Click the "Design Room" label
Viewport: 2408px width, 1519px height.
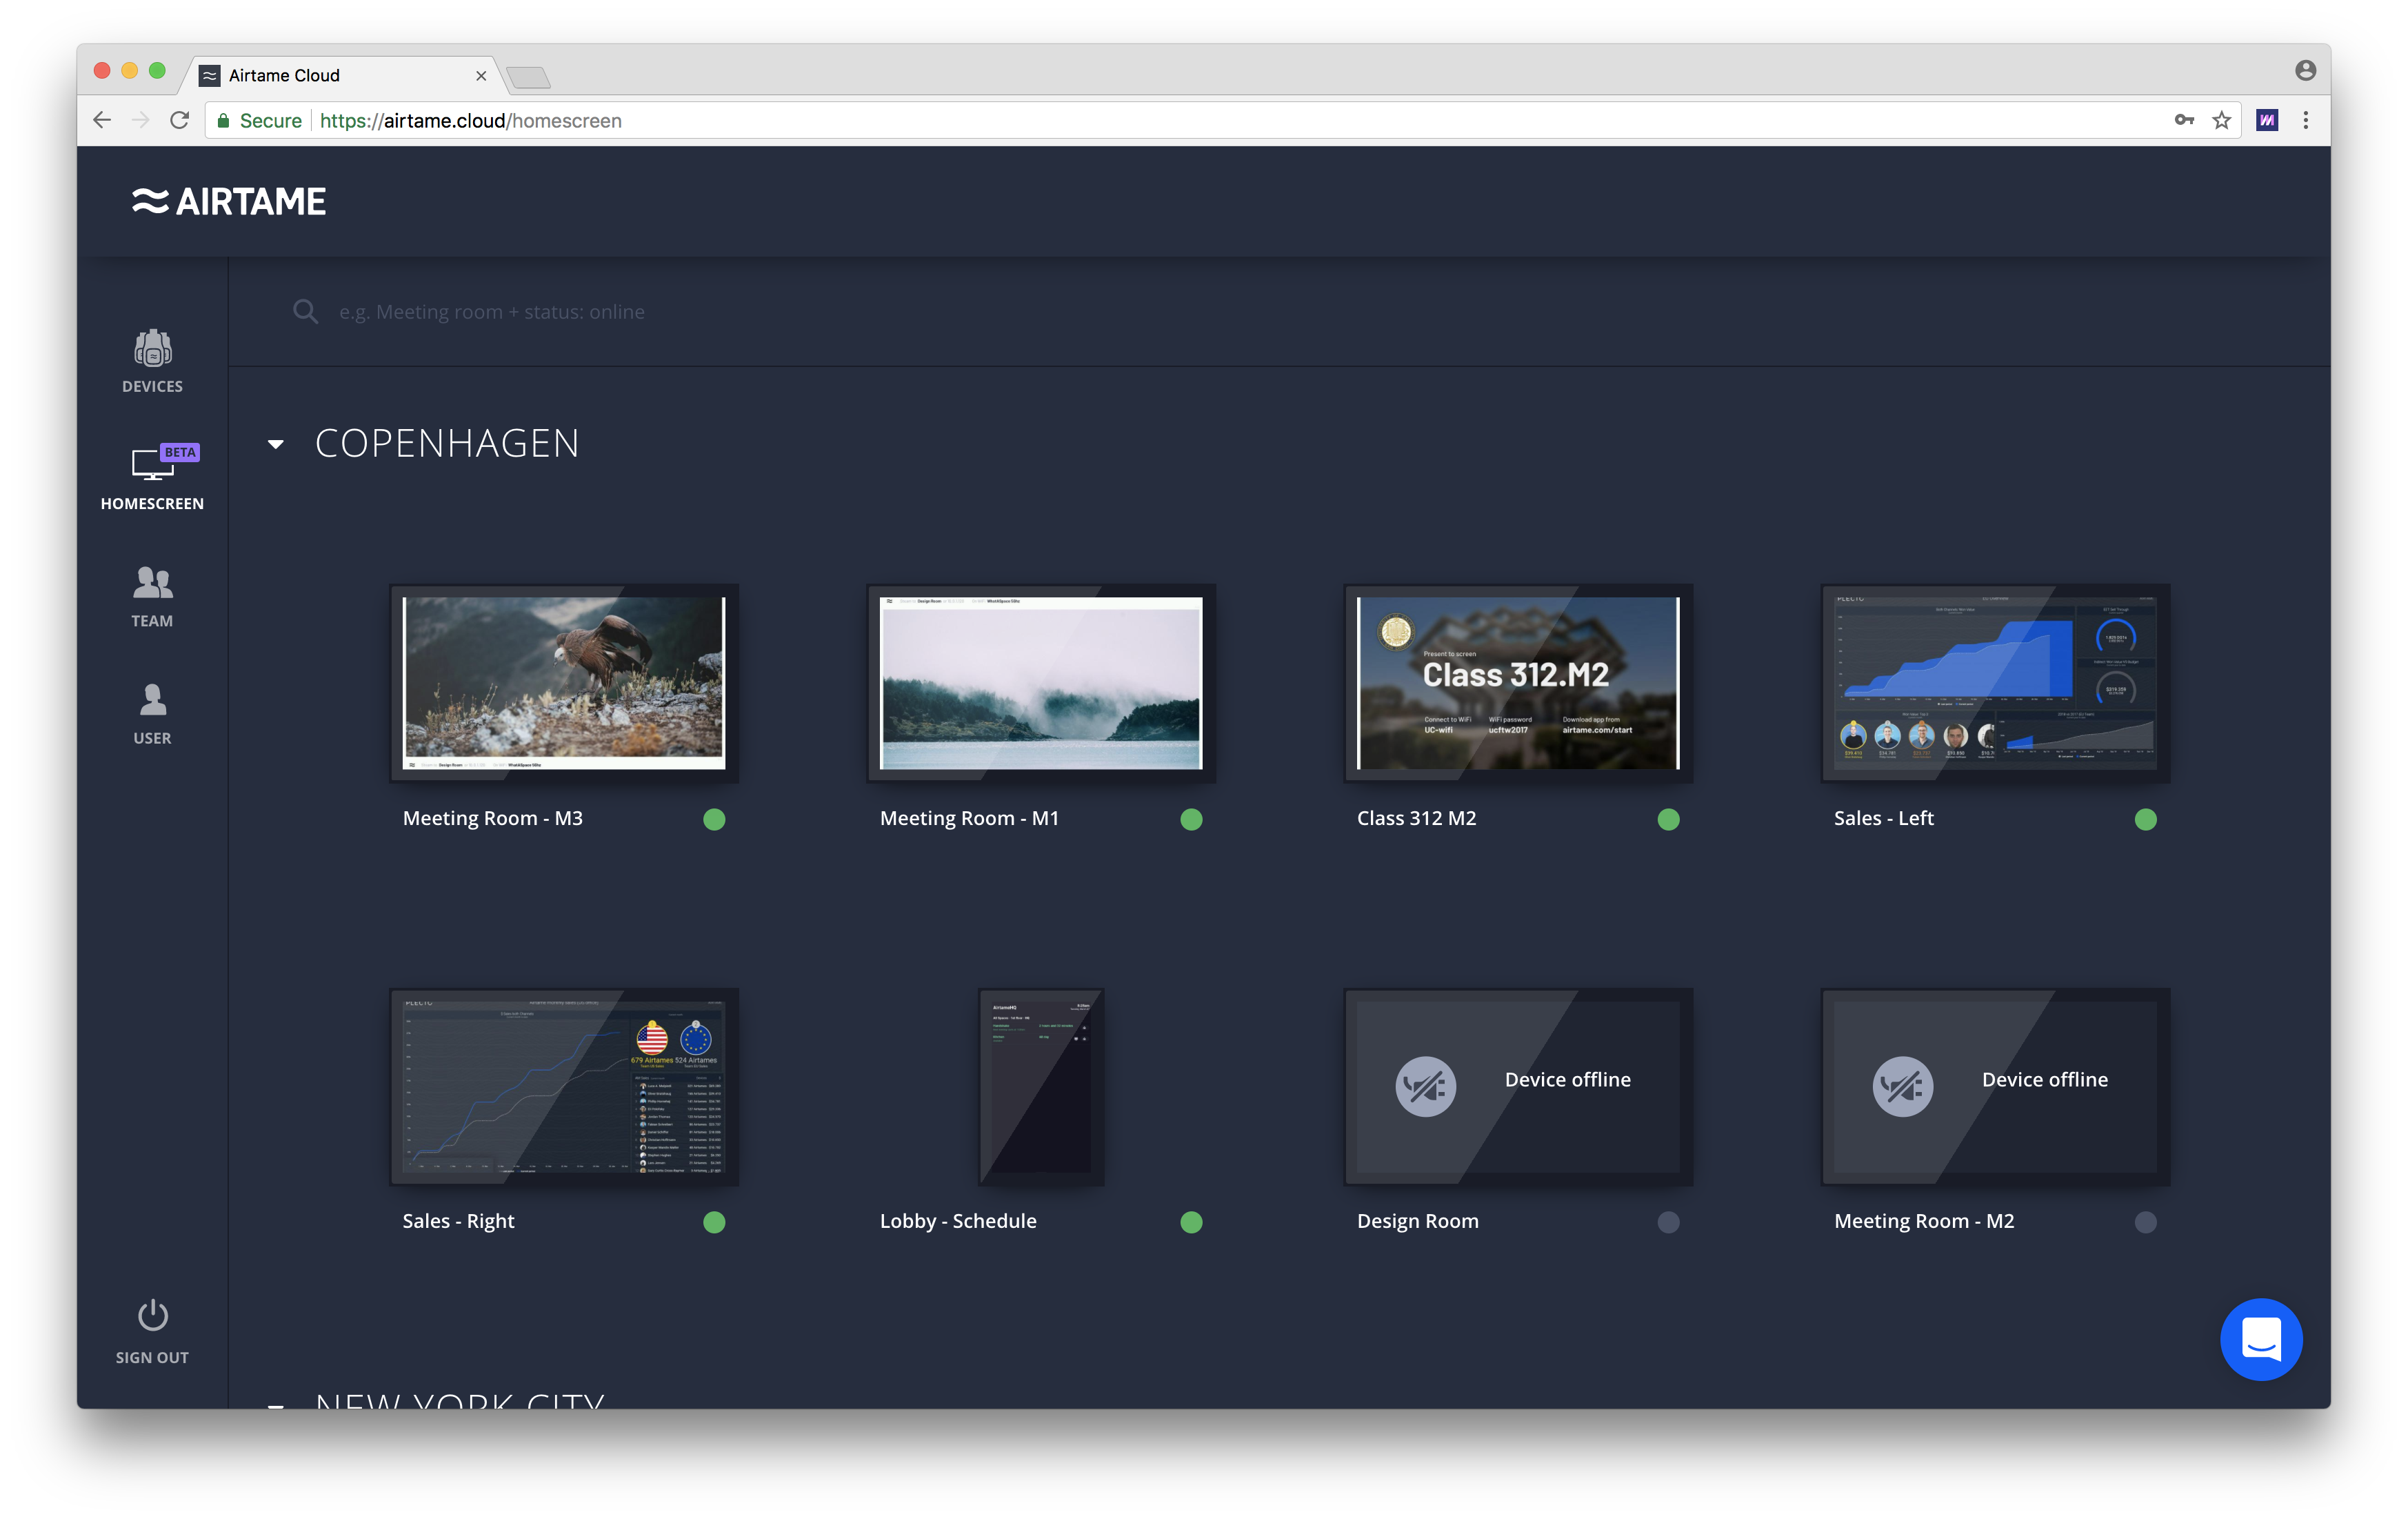(x=1417, y=1221)
